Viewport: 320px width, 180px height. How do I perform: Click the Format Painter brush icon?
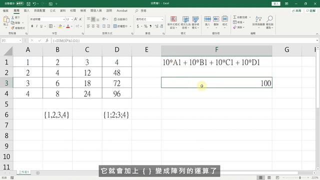13,28
